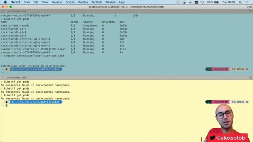The width and height of the screenshot is (253, 142).
Task: Click 'Connection token written to site-one.yaml' line
Action: pos(33,66)
